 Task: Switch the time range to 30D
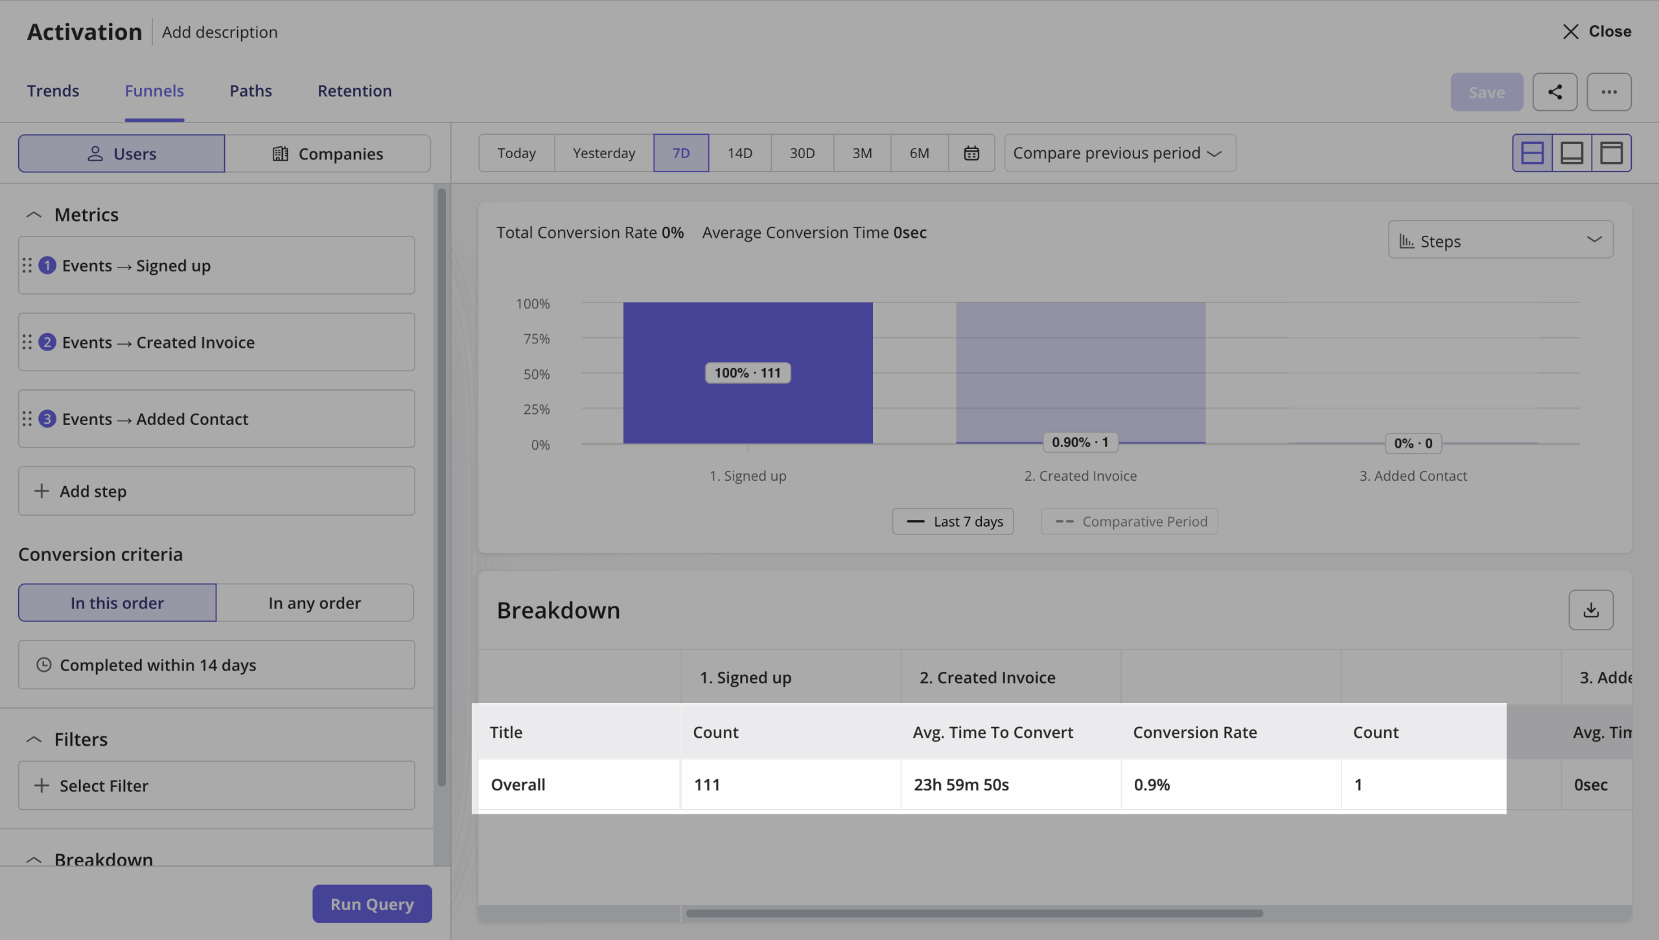802,153
